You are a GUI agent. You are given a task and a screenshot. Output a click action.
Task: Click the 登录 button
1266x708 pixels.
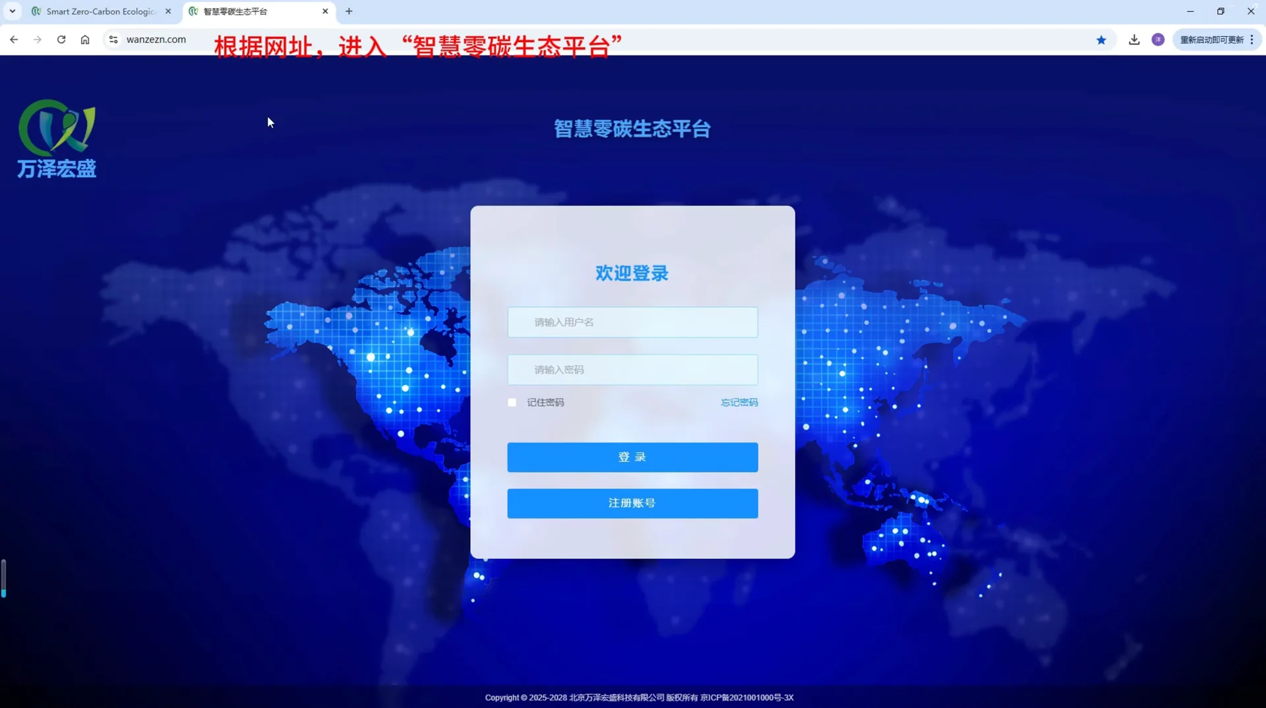click(x=632, y=457)
